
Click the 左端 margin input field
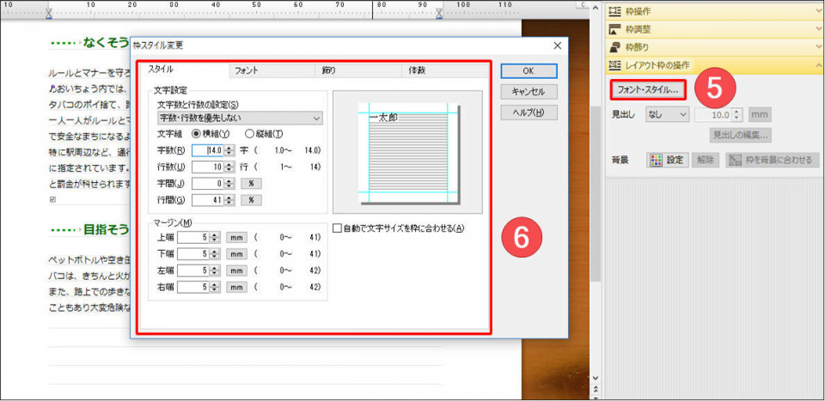point(193,270)
